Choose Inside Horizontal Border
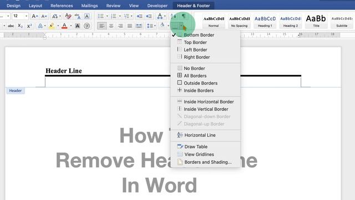 pyautogui.click(x=205, y=102)
